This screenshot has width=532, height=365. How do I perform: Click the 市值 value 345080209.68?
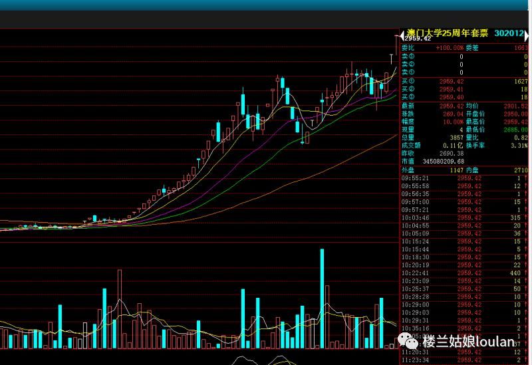click(443, 162)
